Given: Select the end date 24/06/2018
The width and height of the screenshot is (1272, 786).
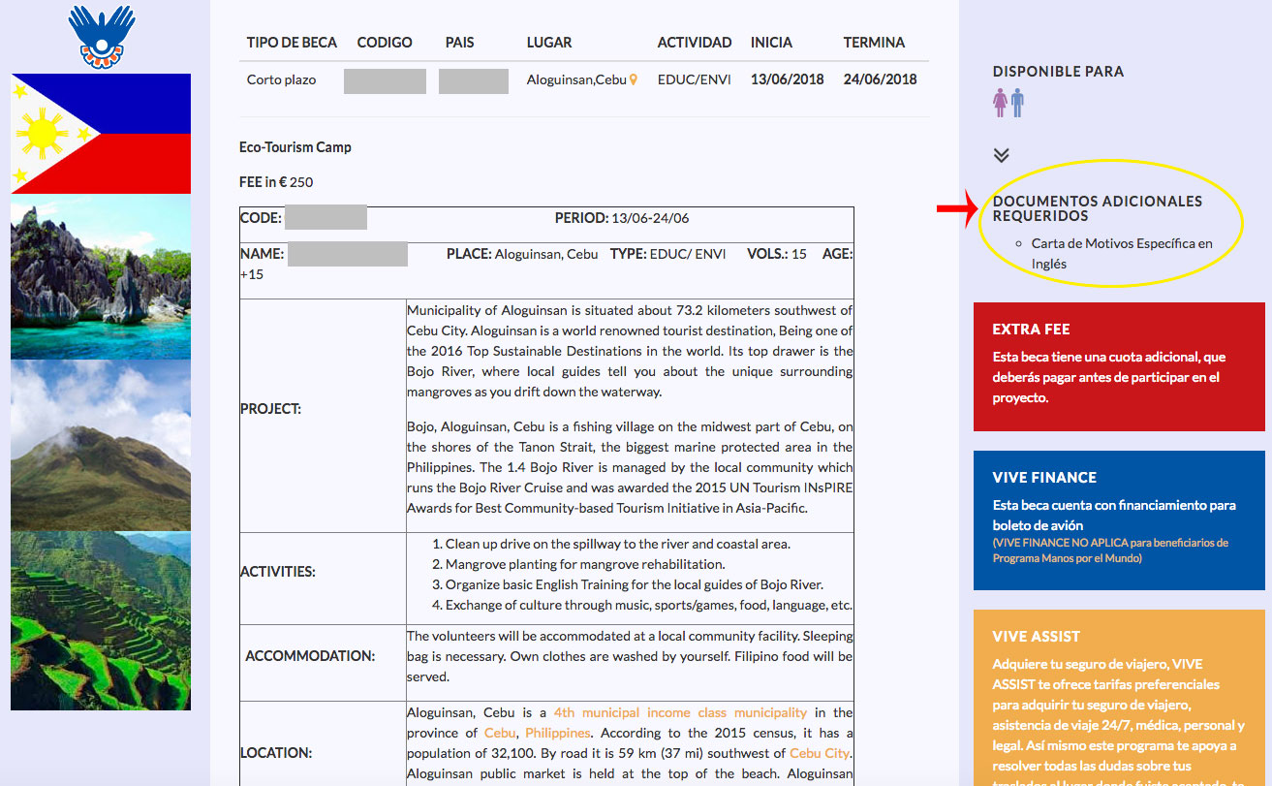Looking at the screenshot, I should (x=880, y=80).
